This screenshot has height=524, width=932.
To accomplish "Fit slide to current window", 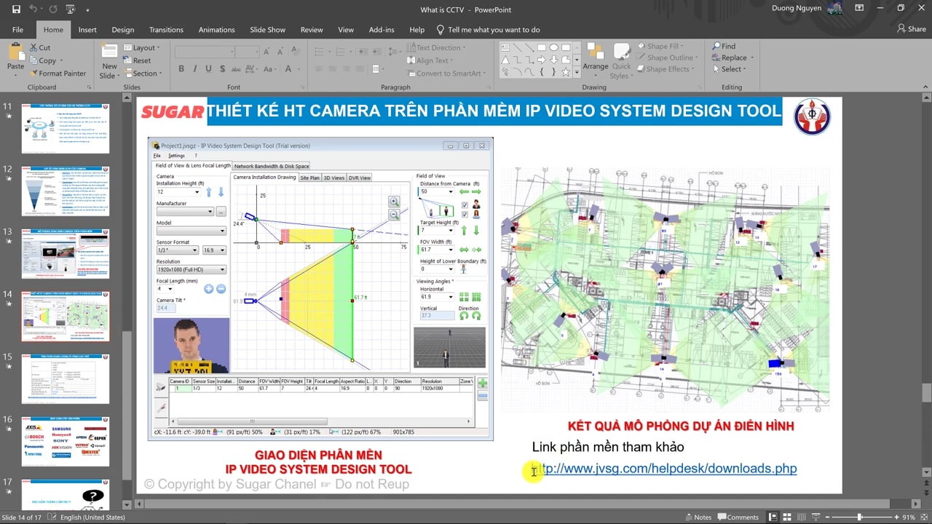I will coord(923,517).
